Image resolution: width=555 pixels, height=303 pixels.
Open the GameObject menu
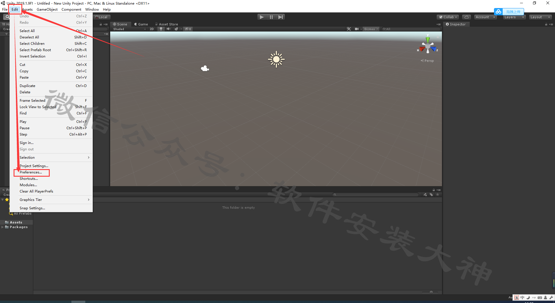pos(47,10)
